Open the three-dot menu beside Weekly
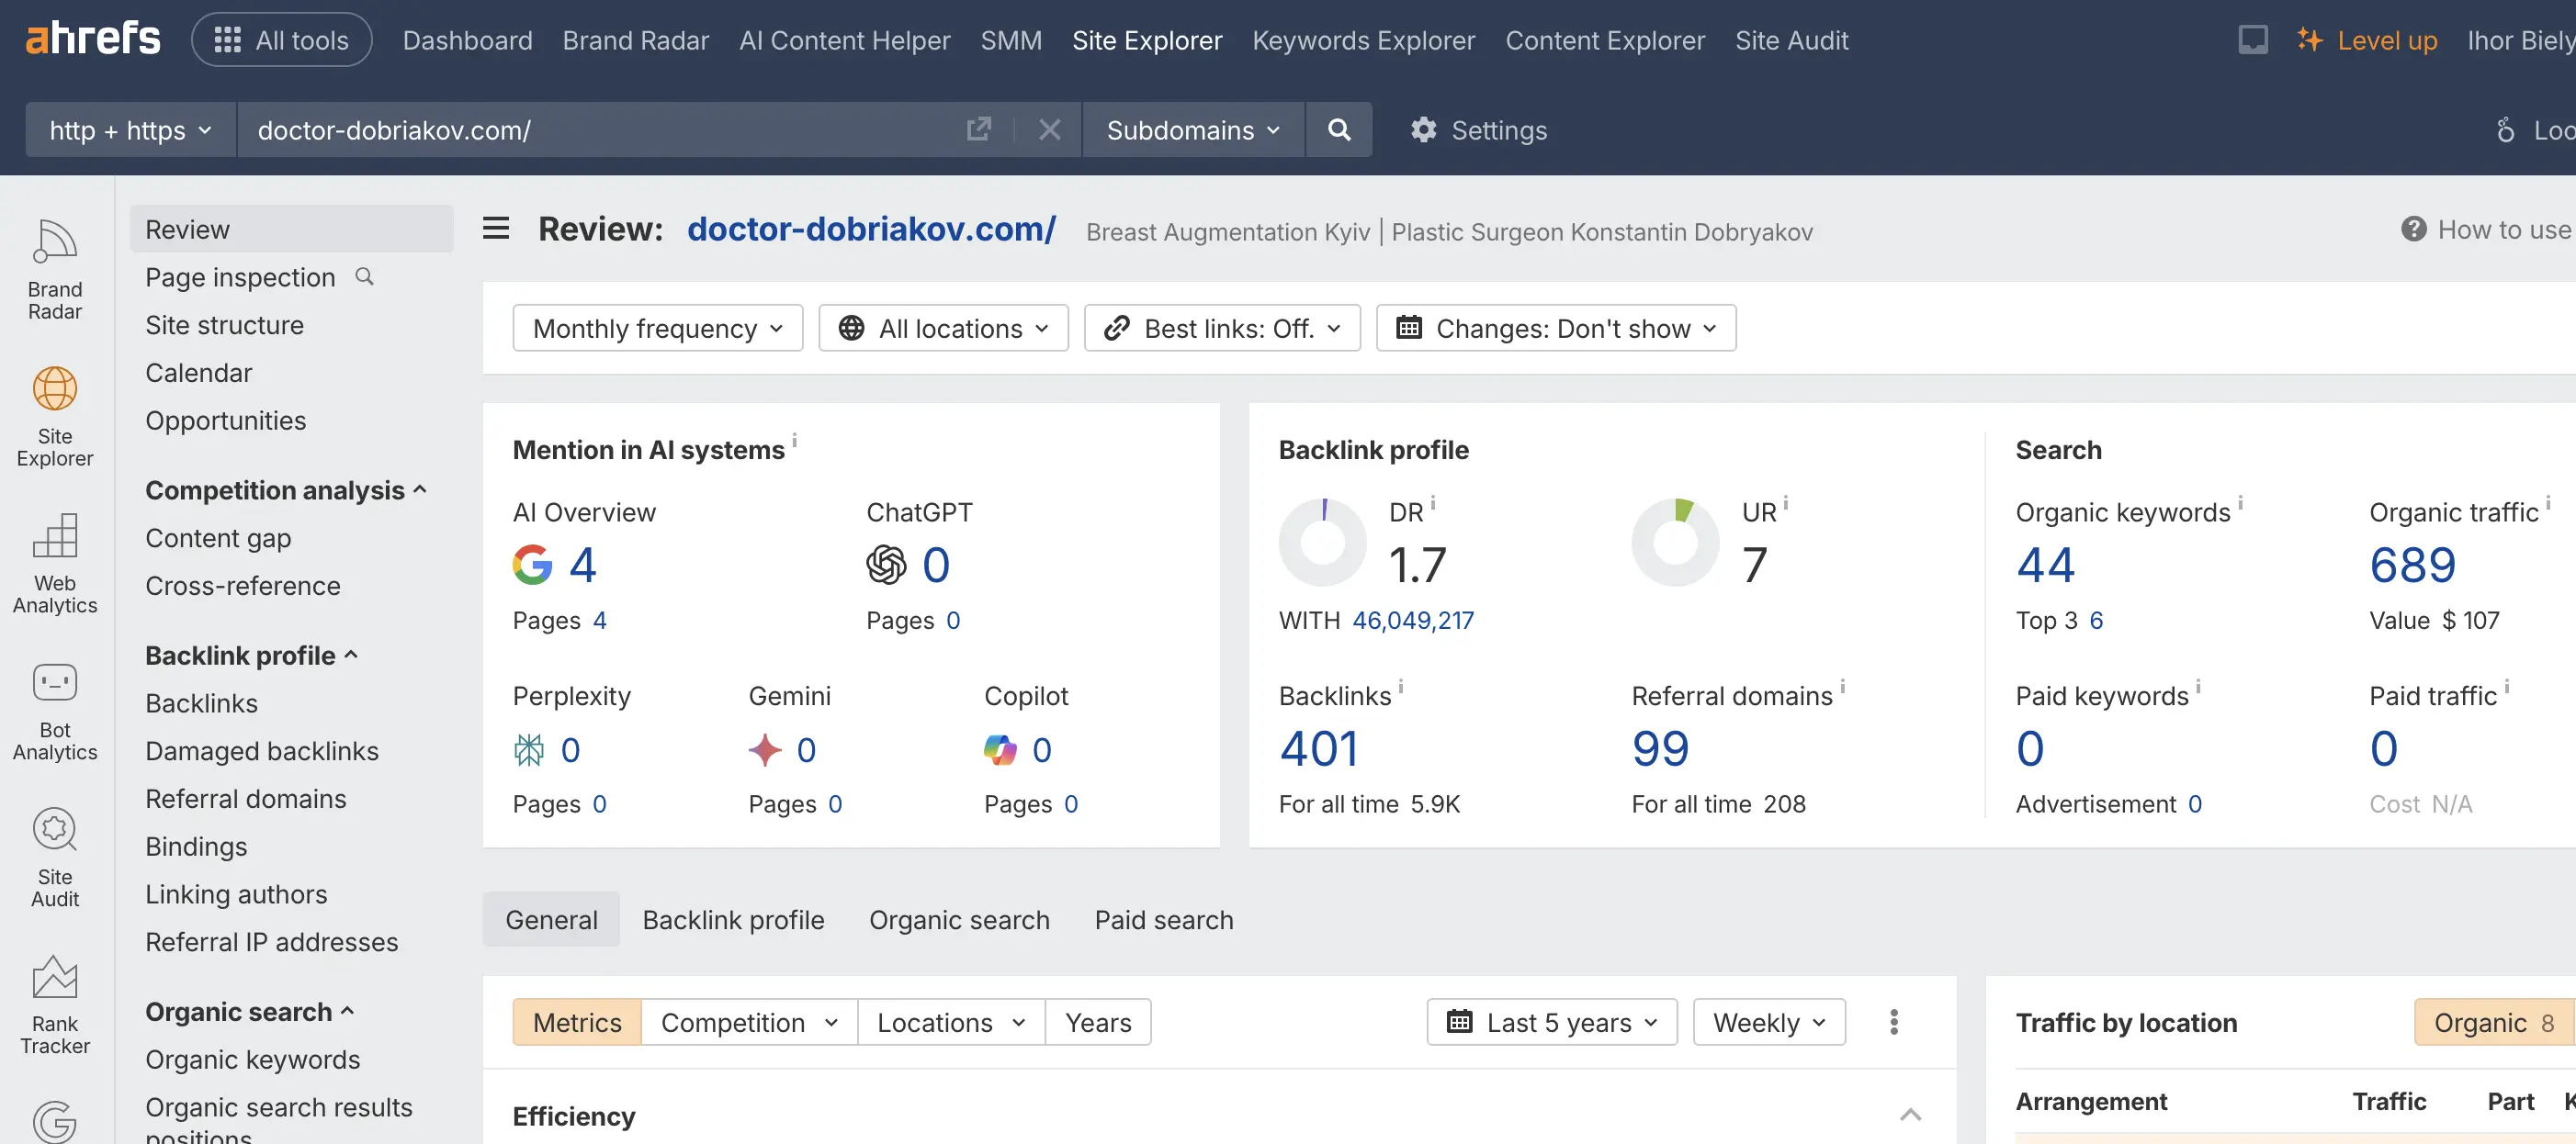 [1893, 1021]
